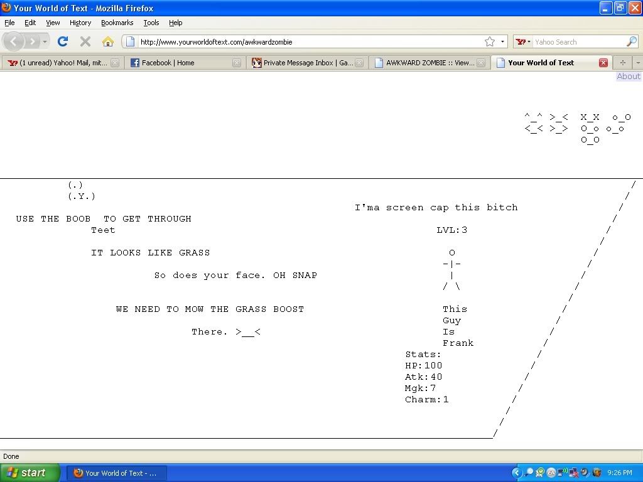This screenshot has height=482, width=643.
Task: Click the 'Mgk:7' stat text
Action: [420, 388]
